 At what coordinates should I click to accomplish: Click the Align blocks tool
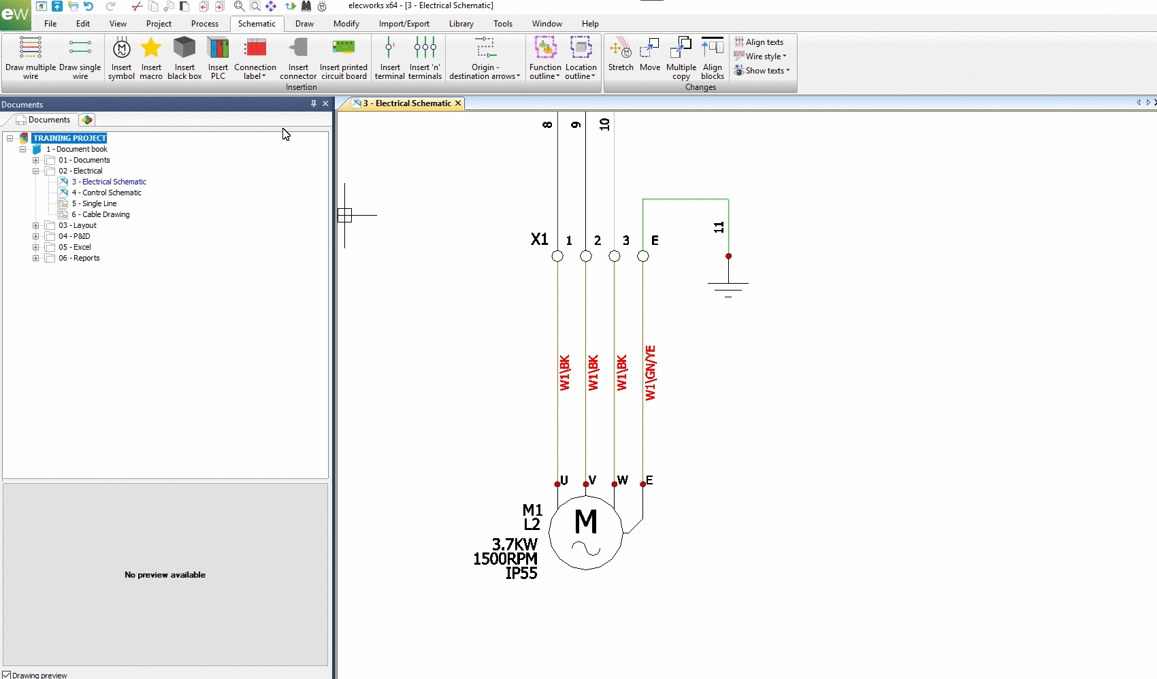click(x=713, y=59)
